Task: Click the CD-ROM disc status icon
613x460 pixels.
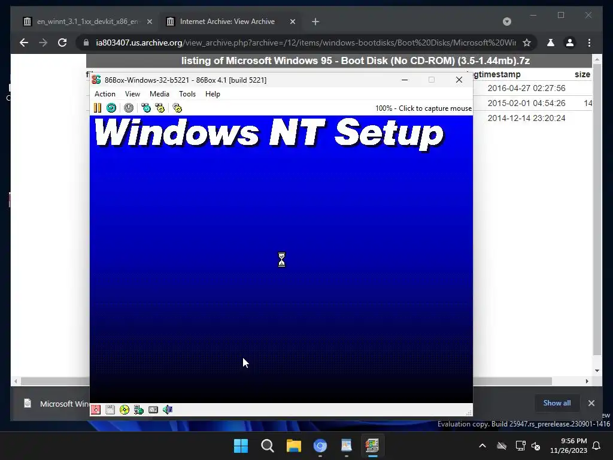Action: tap(125, 410)
